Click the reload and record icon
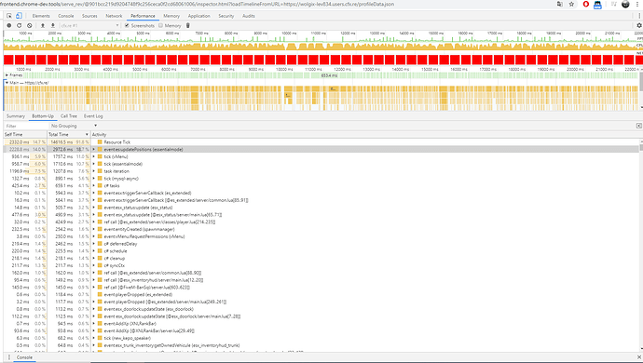643x363 pixels. pos(19,25)
